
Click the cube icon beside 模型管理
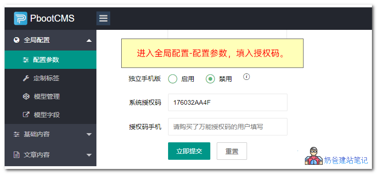click(26, 96)
